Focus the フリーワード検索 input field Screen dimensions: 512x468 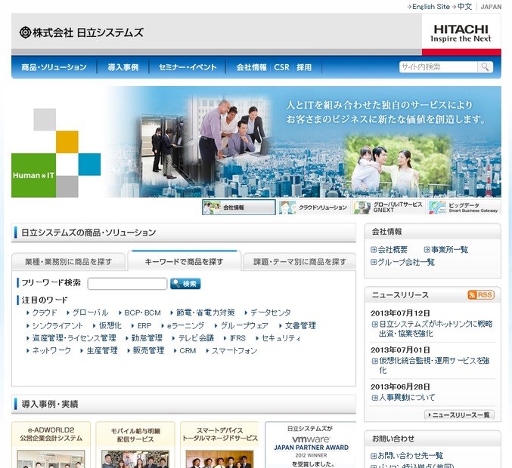point(127,284)
